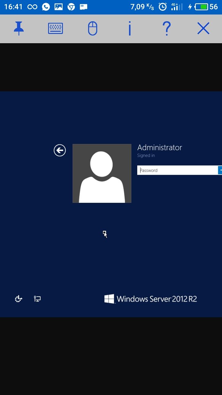This screenshot has height=395, width=222.
Task: Open the Ease of Access menu
Action: pyautogui.click(x=18, y=299)
